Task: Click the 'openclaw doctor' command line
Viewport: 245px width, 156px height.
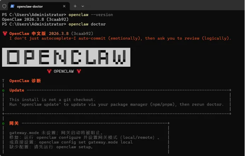Action: coord(87,24)
